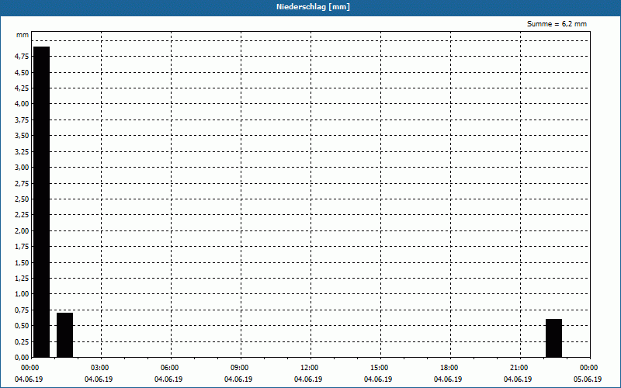The image size is (621, 388).
Task: Select the 06:00 time axis label
Action: coord(170,367)
